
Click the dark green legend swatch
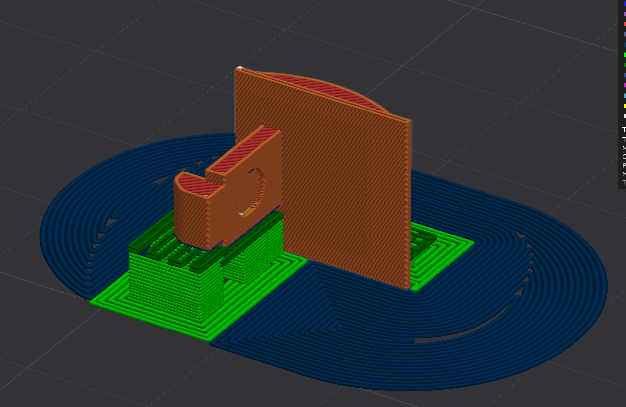point(625,65)
